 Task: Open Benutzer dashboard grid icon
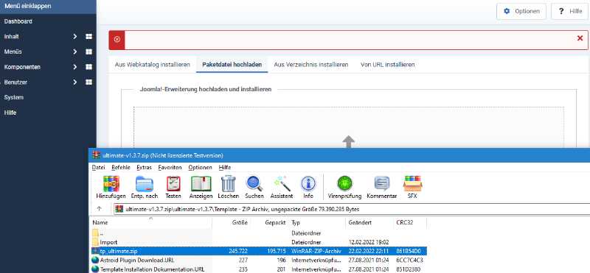[x=88, y=82]
